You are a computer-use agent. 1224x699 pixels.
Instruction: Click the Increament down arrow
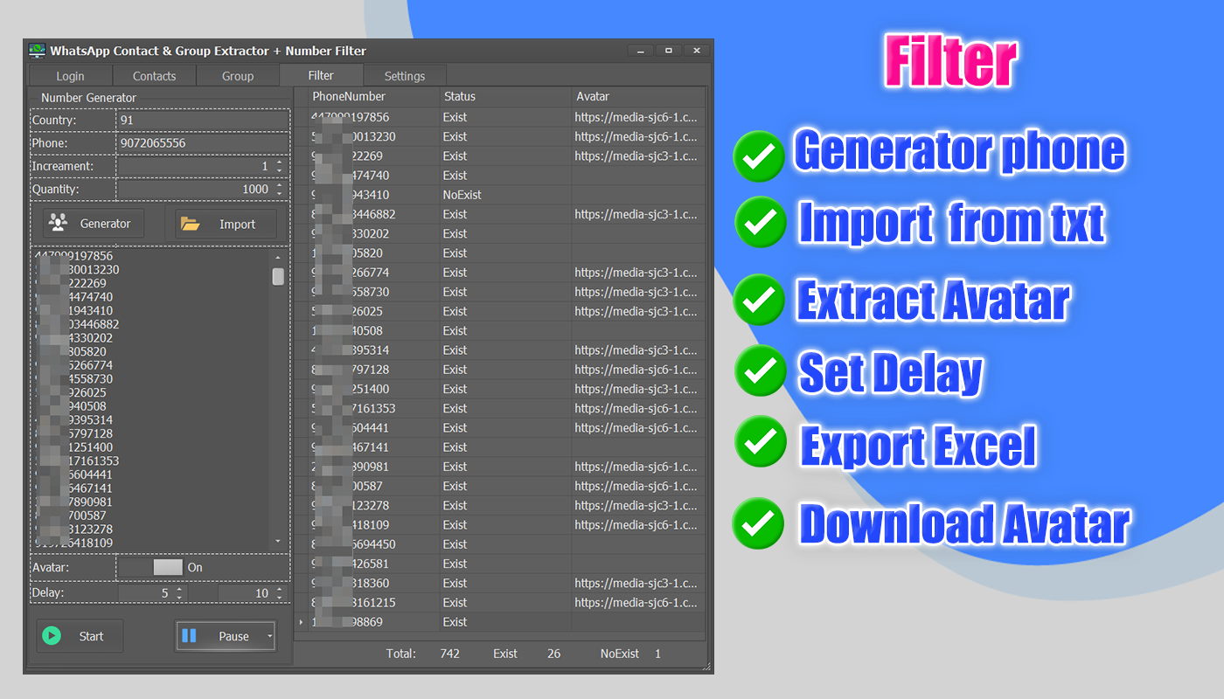click(x=279, y=170)
